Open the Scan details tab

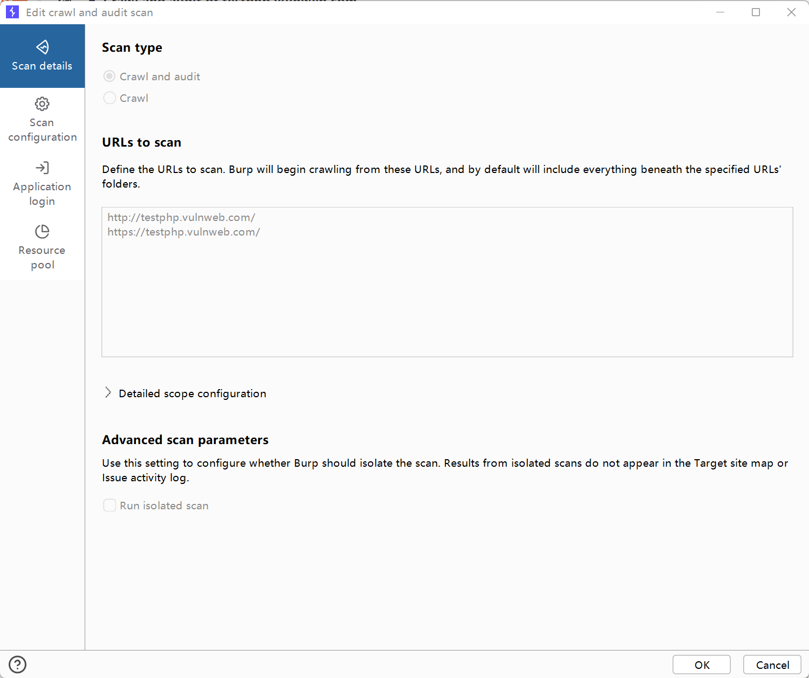42,56
